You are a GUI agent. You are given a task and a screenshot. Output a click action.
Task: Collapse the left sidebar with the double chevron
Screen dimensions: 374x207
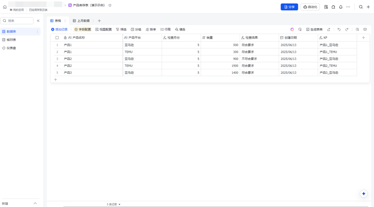pyautogui.click(x=38, y=21)
